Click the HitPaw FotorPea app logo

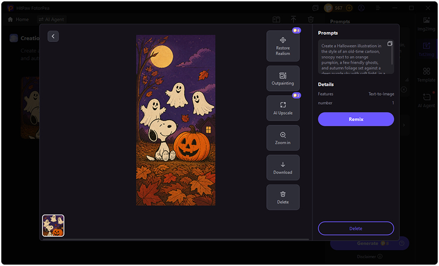[11, 8]
